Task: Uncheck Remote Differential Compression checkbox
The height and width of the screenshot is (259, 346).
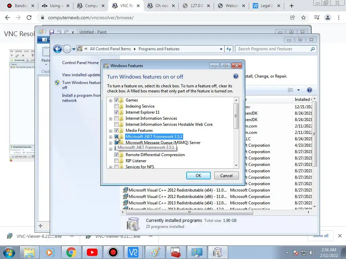Action: (x=116, y=154)
